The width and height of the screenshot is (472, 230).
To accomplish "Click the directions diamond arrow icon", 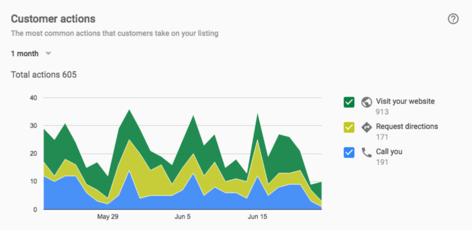I will pyautogui.click(x=366, y=127).
